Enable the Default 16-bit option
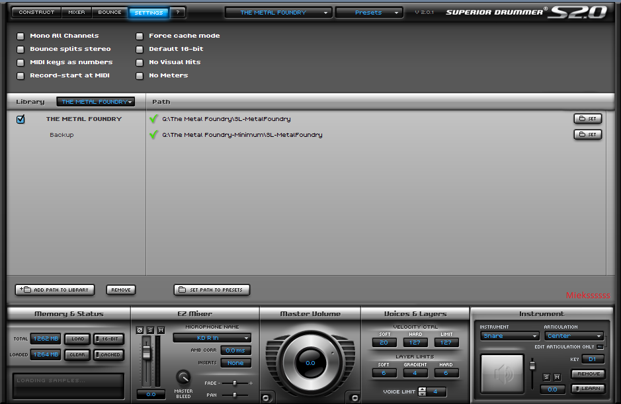Viewport: 621px width, 404px height. 140,50
